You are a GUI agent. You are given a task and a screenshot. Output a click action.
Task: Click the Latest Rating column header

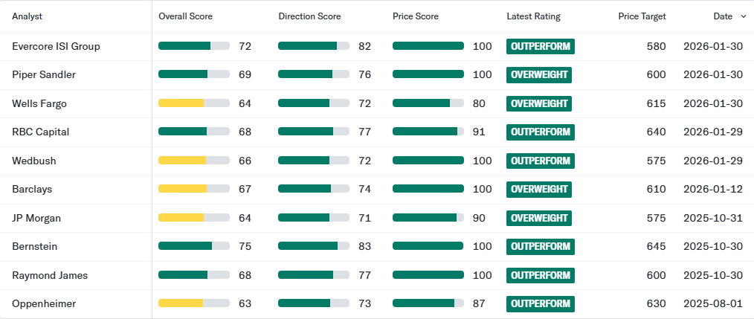point(533,16)
